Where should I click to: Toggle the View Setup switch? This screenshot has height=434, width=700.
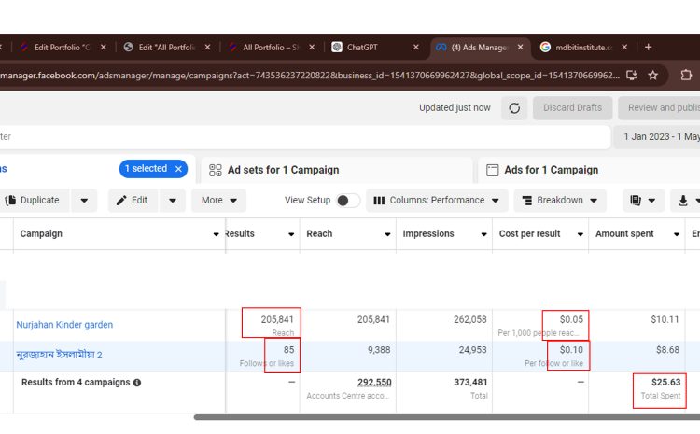pyautogui.click(x=348, y=200)
